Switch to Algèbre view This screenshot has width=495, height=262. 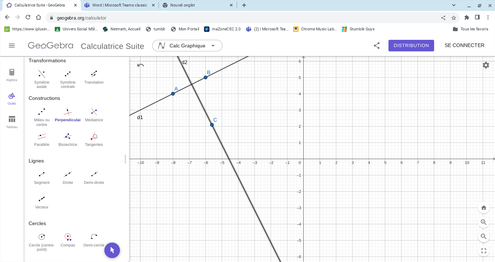coord(12,75)
